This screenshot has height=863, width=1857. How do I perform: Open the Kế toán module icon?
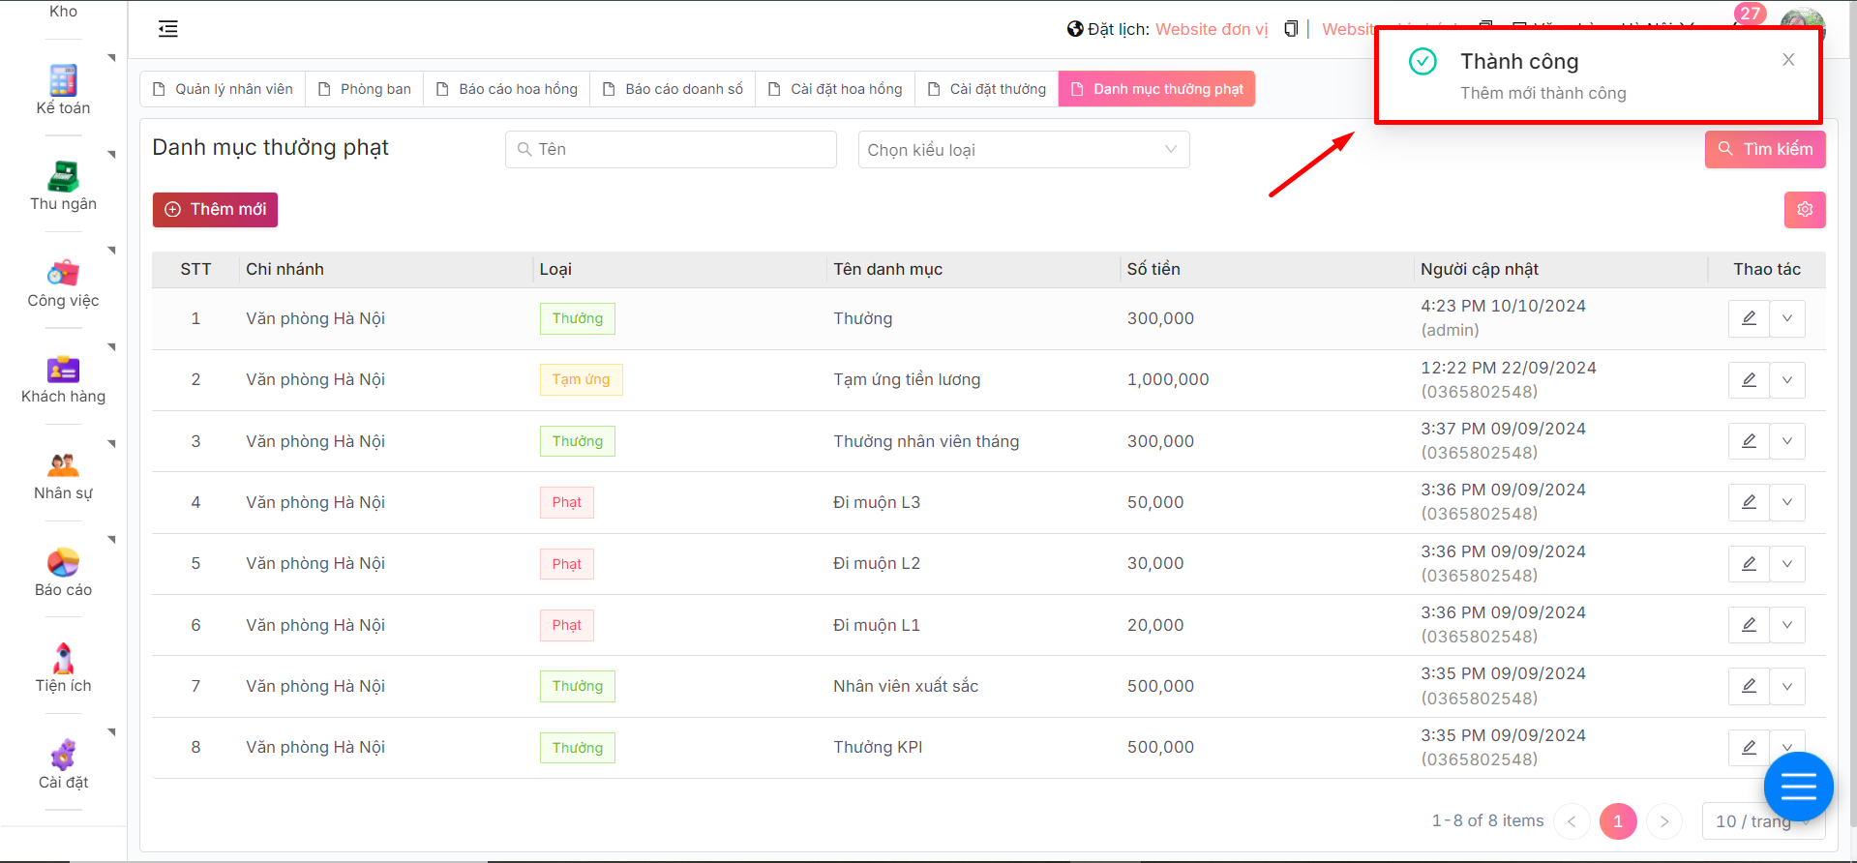point(63,80)
